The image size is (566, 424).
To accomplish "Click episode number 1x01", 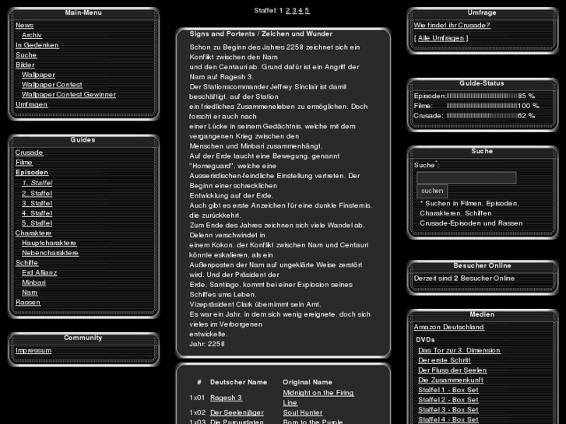I will [197, 398].
